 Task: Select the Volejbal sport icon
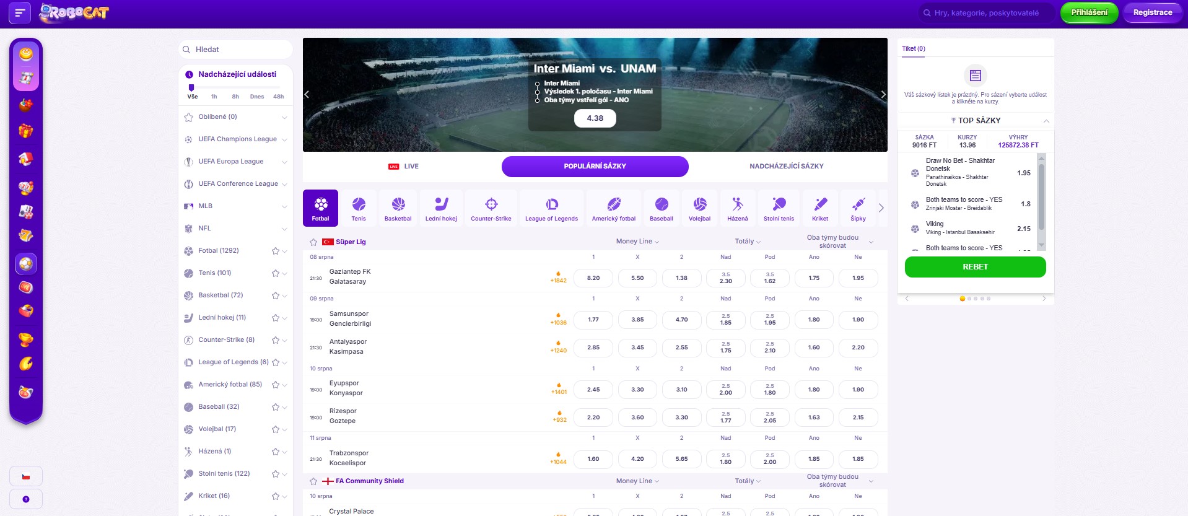click(700, 208)
